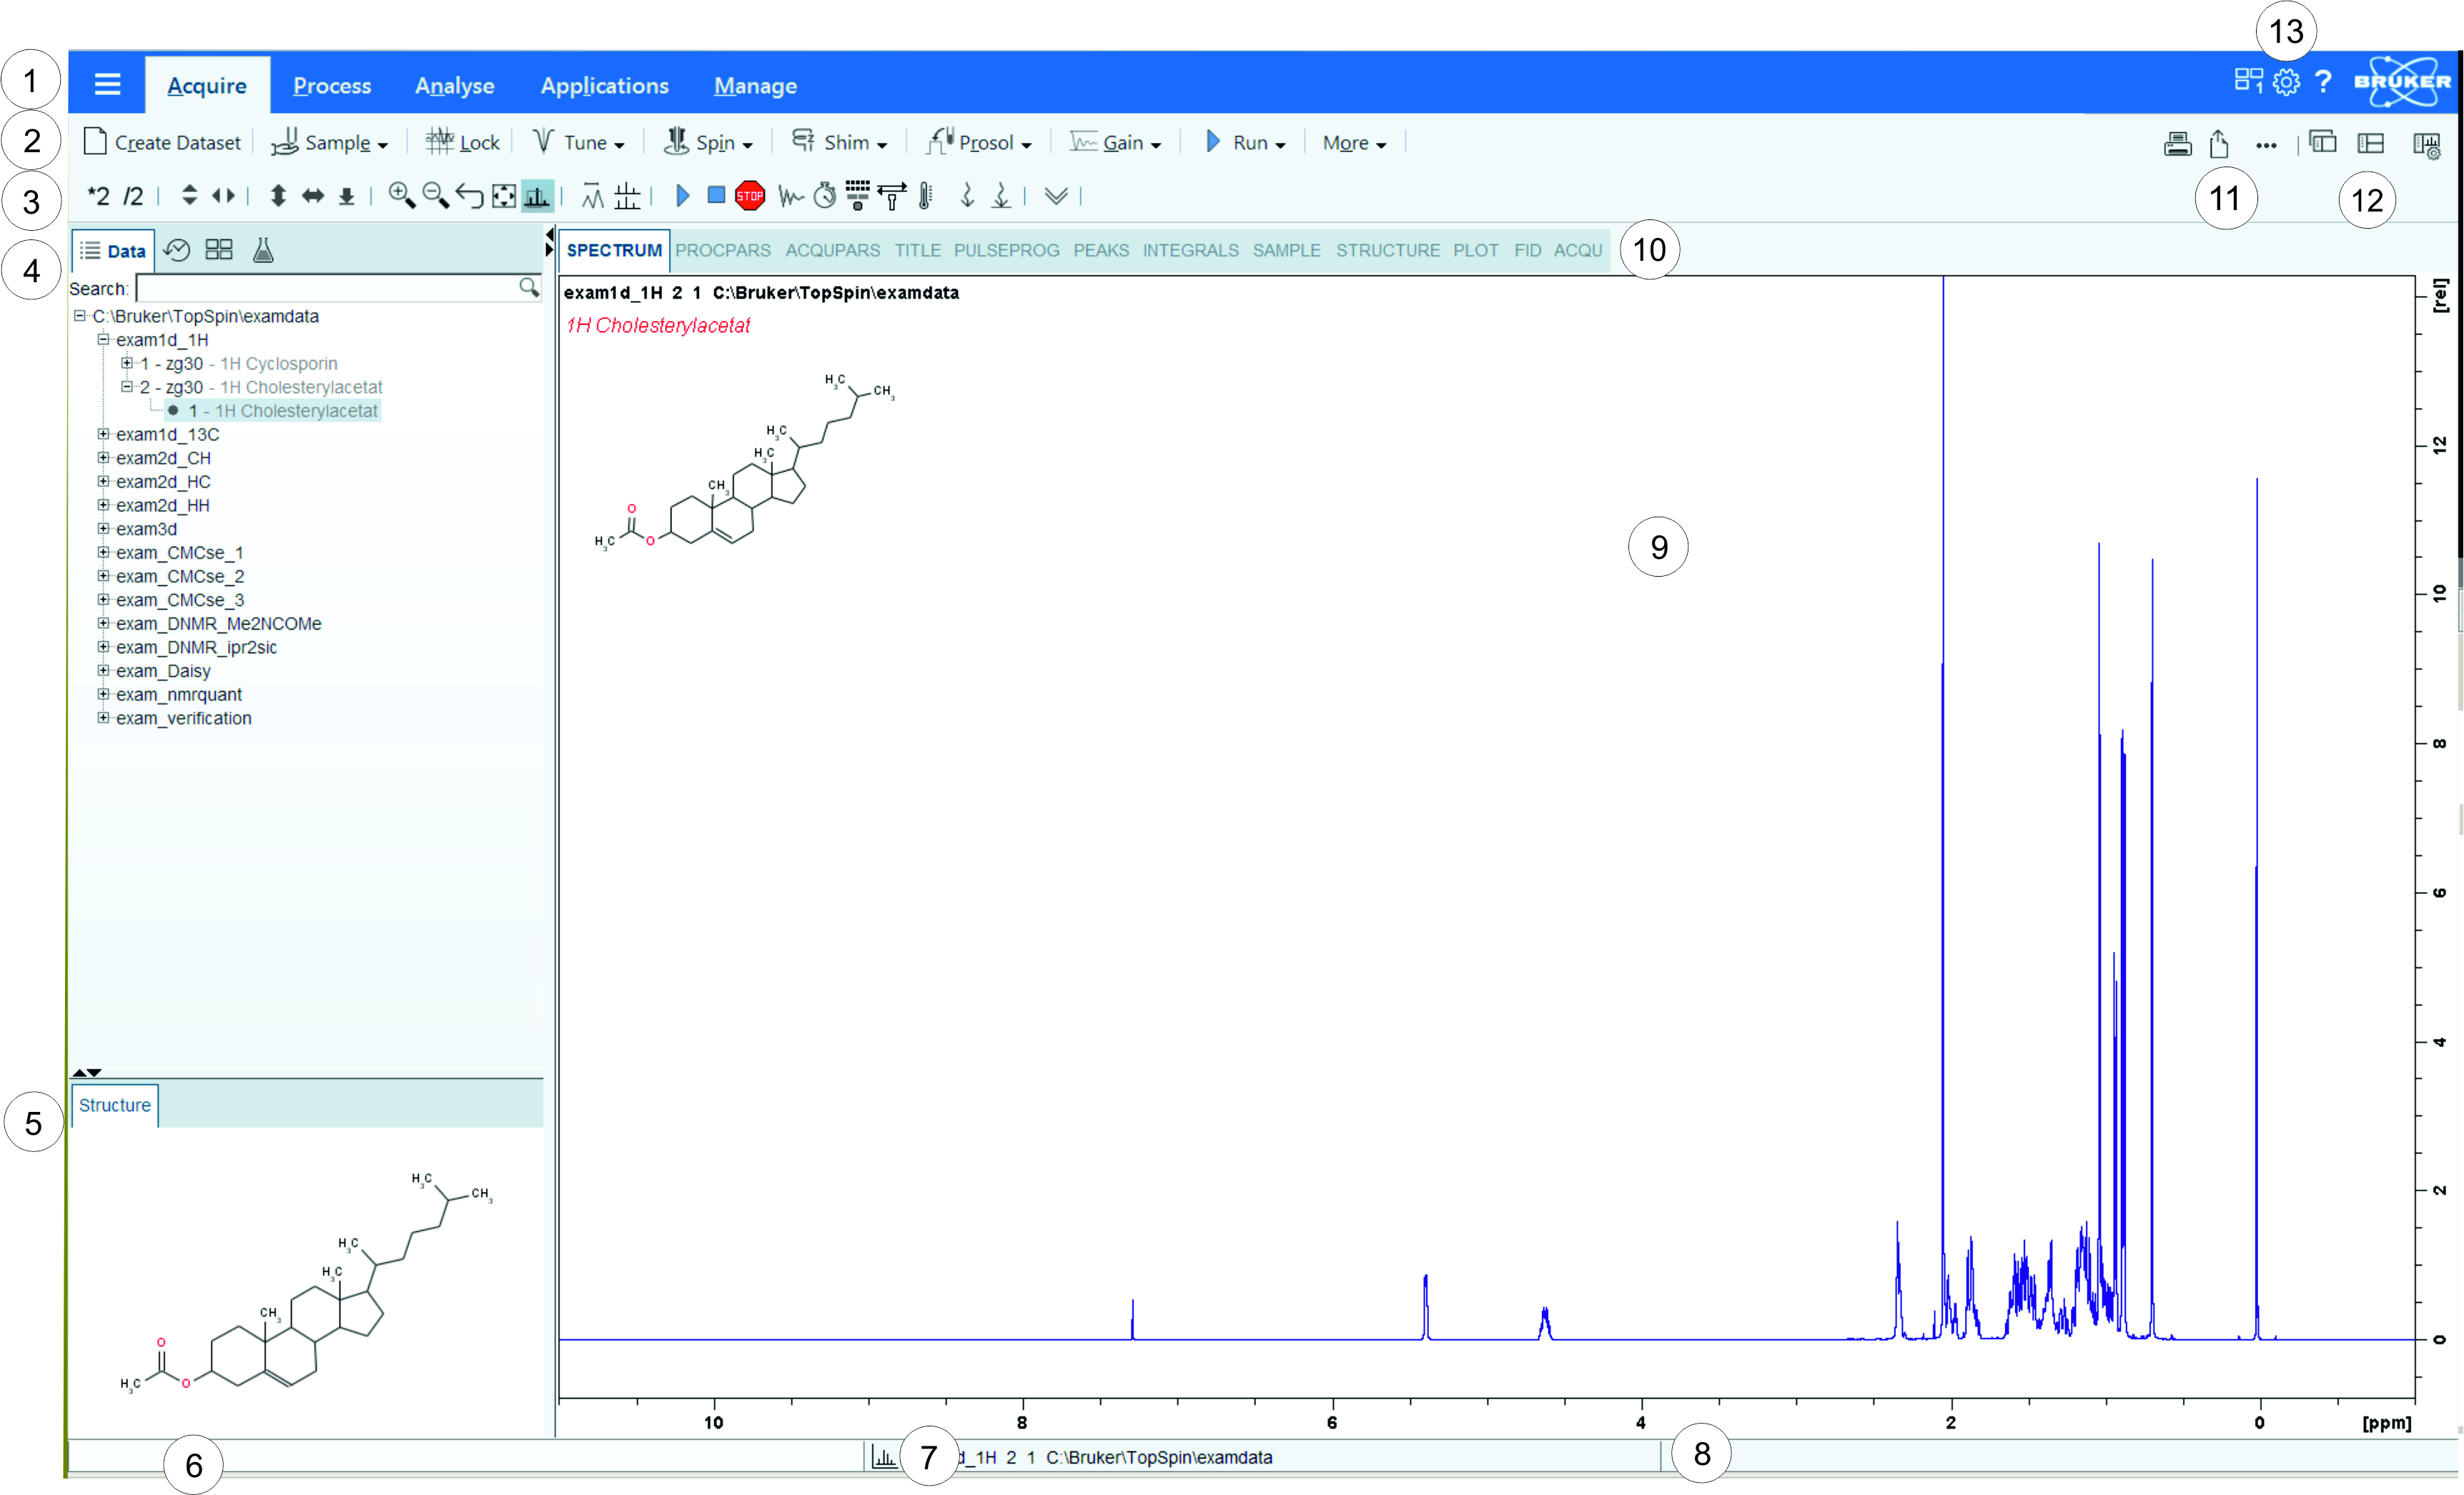Toggle the grid display icon
2464x1495 pixels.
627,195
